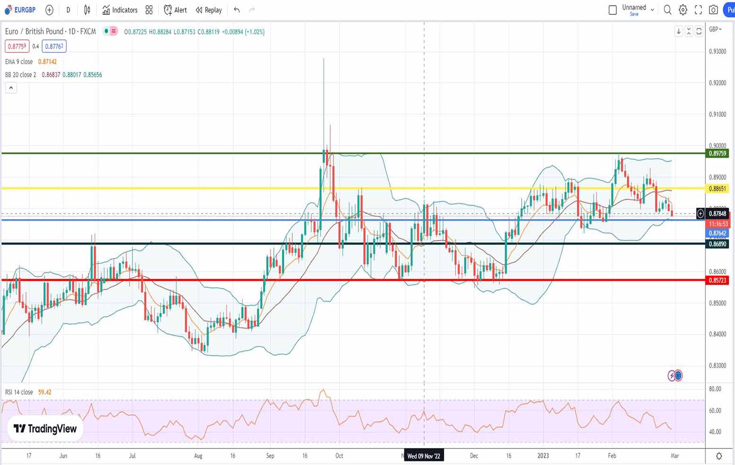Change the D timeframe interval

click(x=68, y=10)
